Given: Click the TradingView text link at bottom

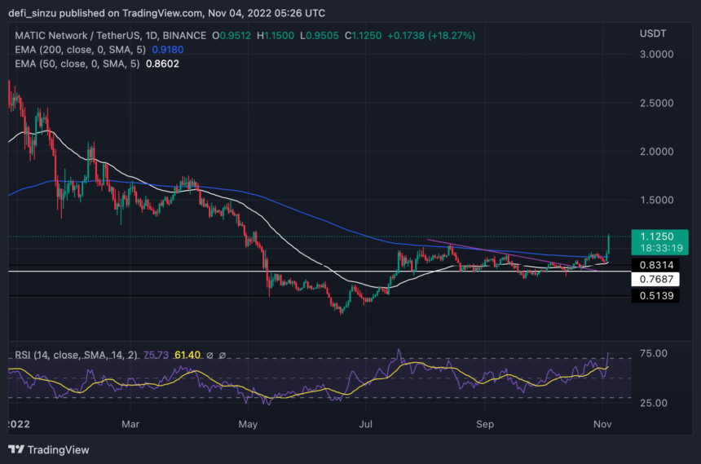Looking at the screenshot, I should click(x=58, y=449).
